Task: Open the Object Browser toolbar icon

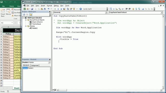Action: pyautogui.click(x=74, y=9)
